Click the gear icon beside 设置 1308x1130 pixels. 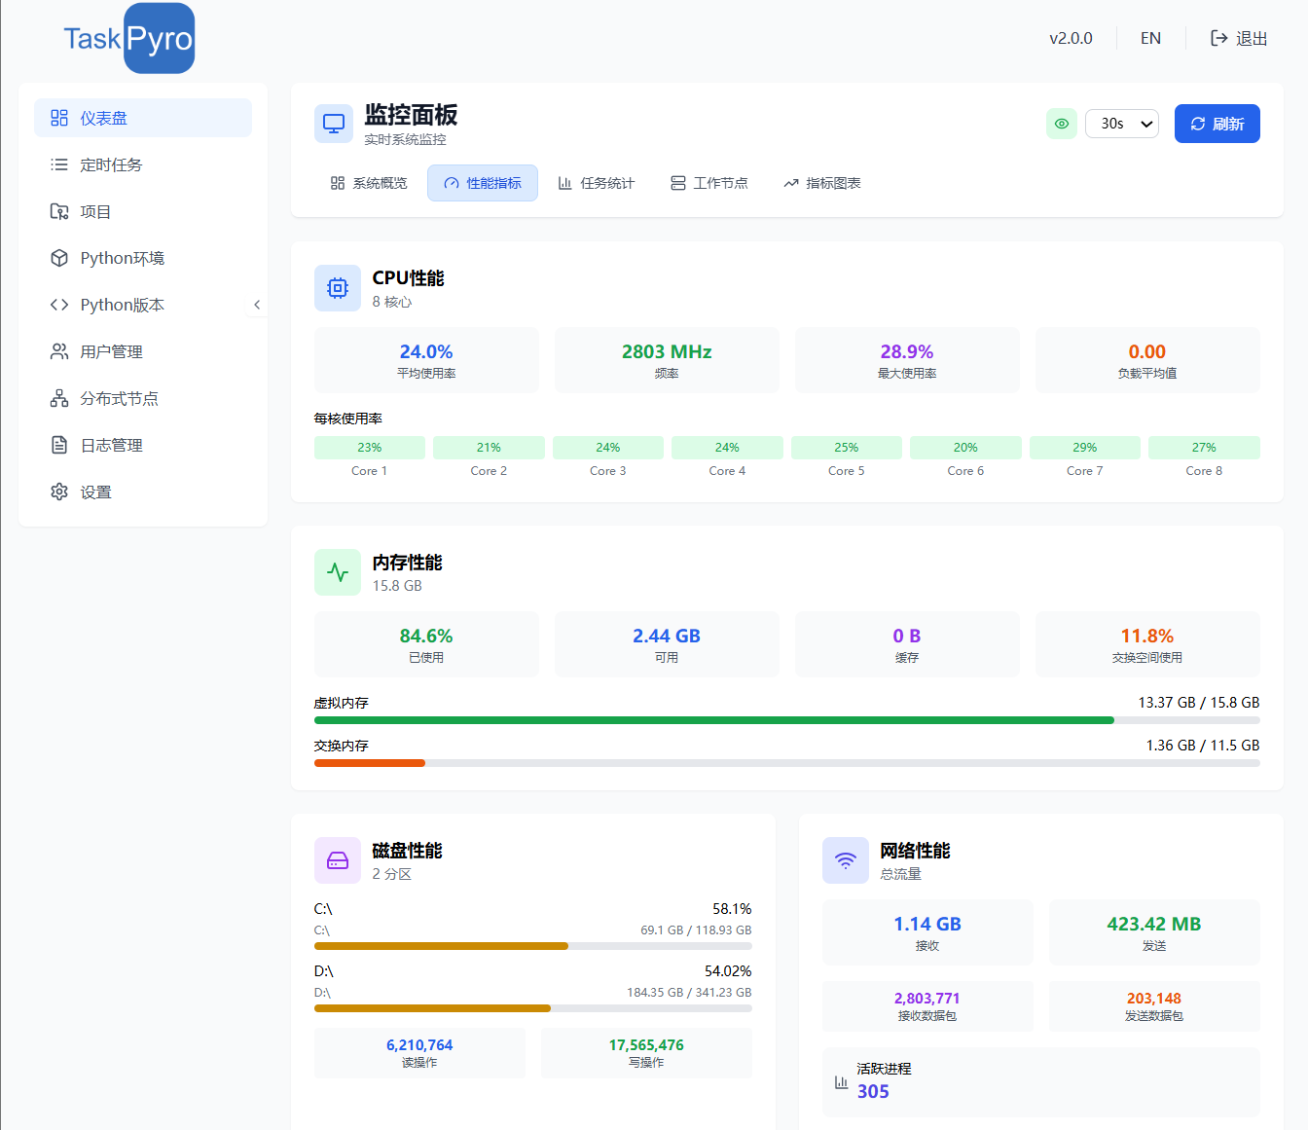[59, 492]
